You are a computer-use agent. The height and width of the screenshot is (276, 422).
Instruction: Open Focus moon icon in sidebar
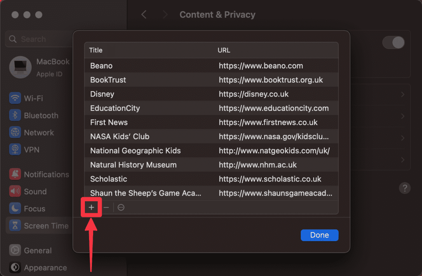[x=15, y=208]
